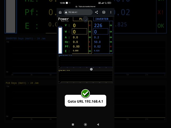The width and height of the screenshot is (171, 128).
Task: Select the PLN energy value 0.000
Action: [76, 51]
